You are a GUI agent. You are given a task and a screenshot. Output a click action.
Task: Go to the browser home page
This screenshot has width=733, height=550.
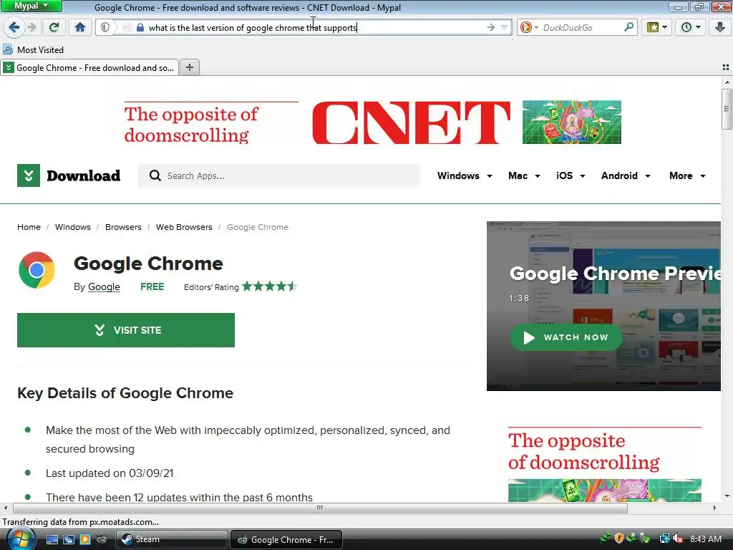[80, 27]
